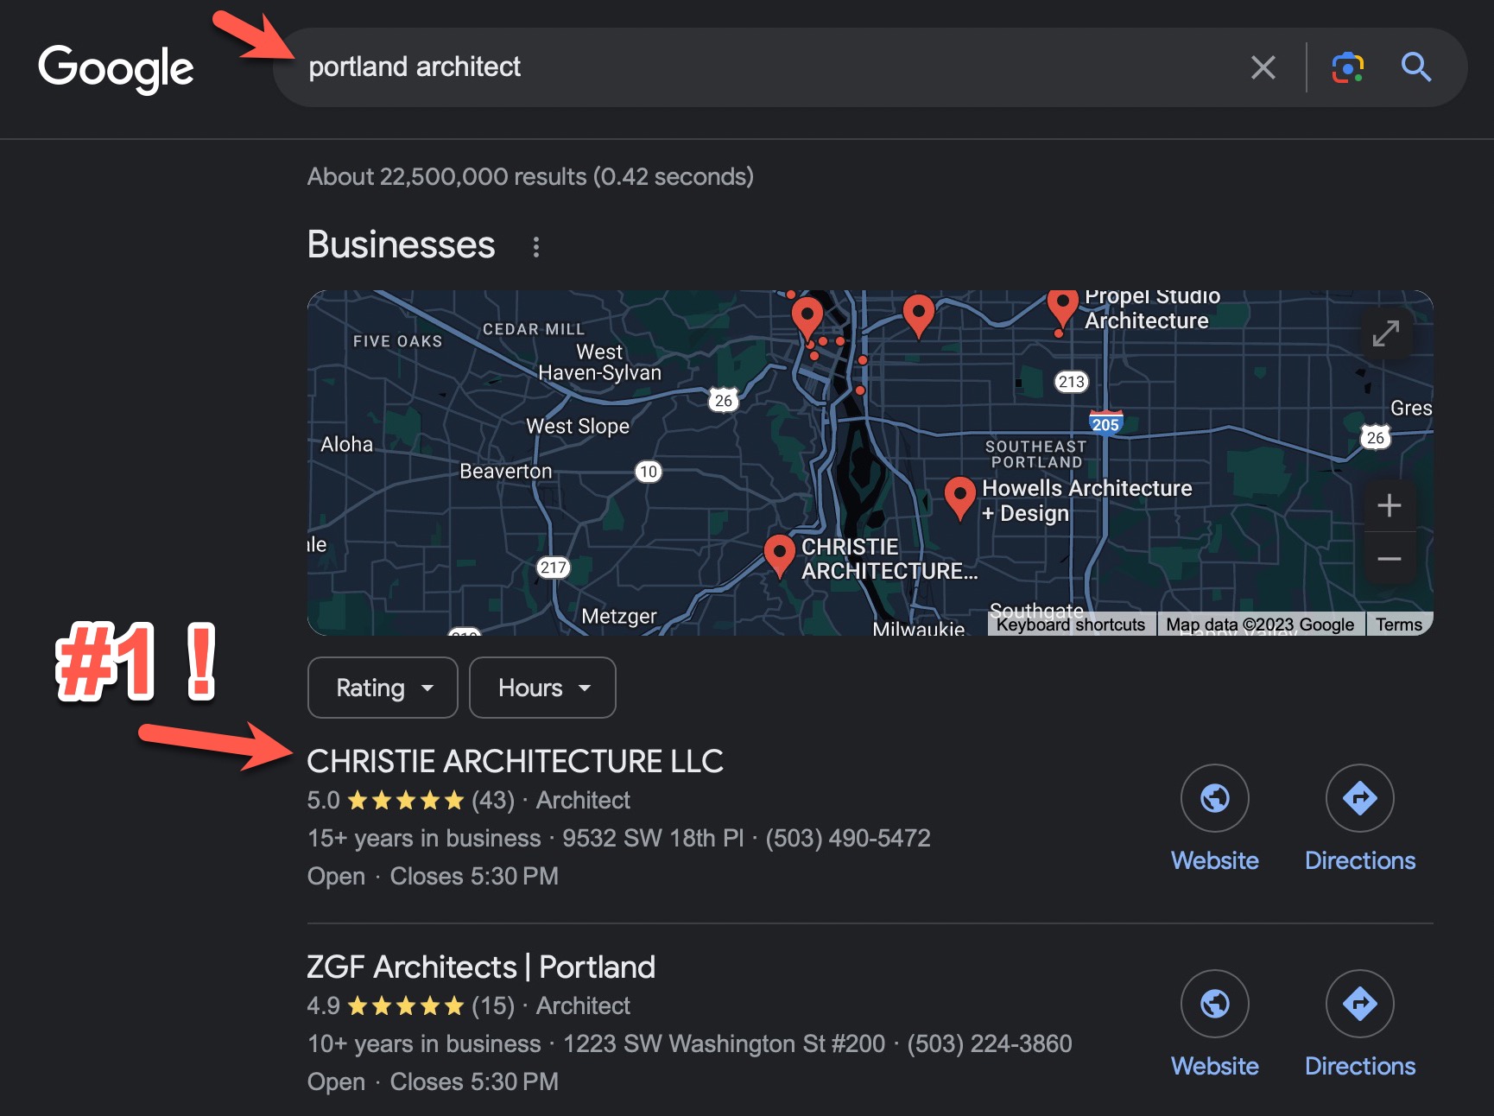1494x1116 pixels.
Task: Click the magnifying glass search button
Action: click(1415, 67)
